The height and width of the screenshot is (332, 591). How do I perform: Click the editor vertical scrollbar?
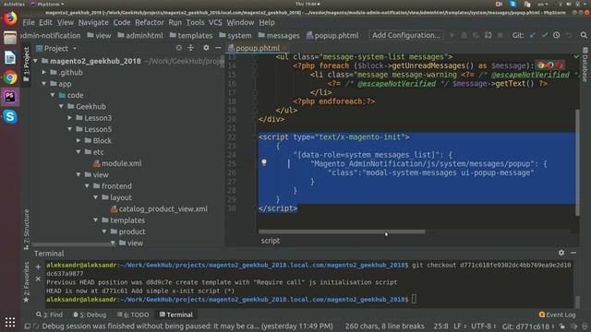click(x=577, y=162)
